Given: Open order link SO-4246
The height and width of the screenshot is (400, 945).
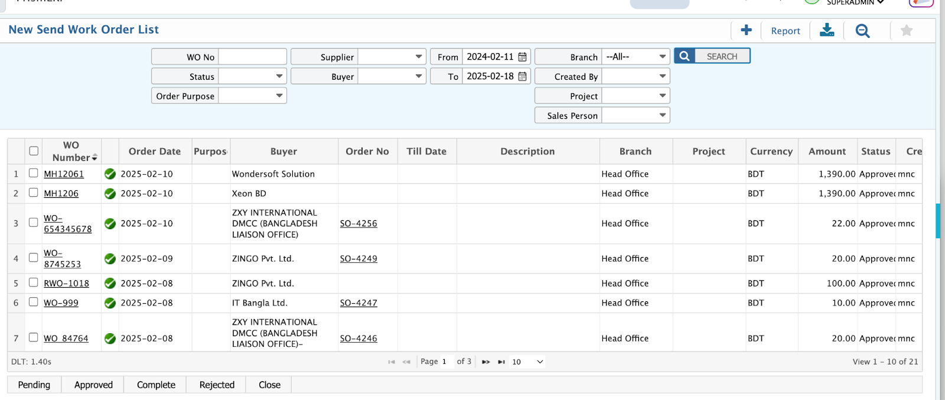Looking at the screenshot, I should [x=359, y=339].
